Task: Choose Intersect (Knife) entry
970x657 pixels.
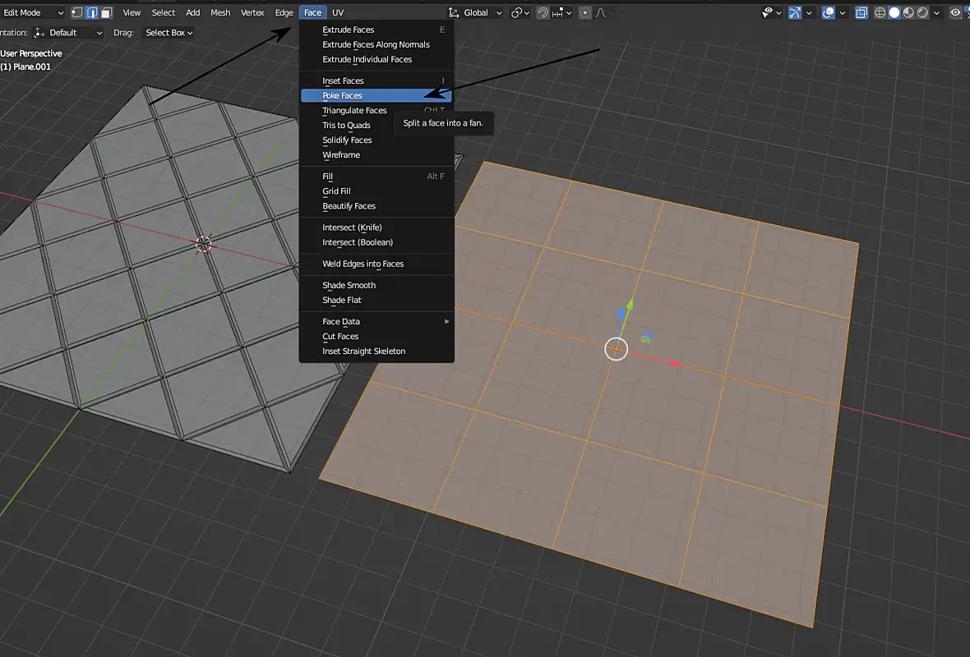Action: (376, 227)
